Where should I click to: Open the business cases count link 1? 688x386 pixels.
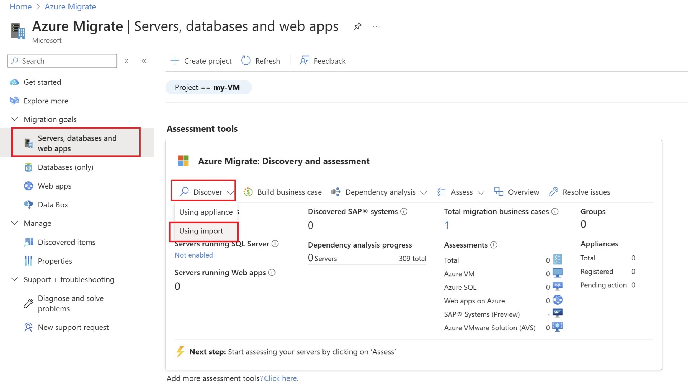pos(447,225)
